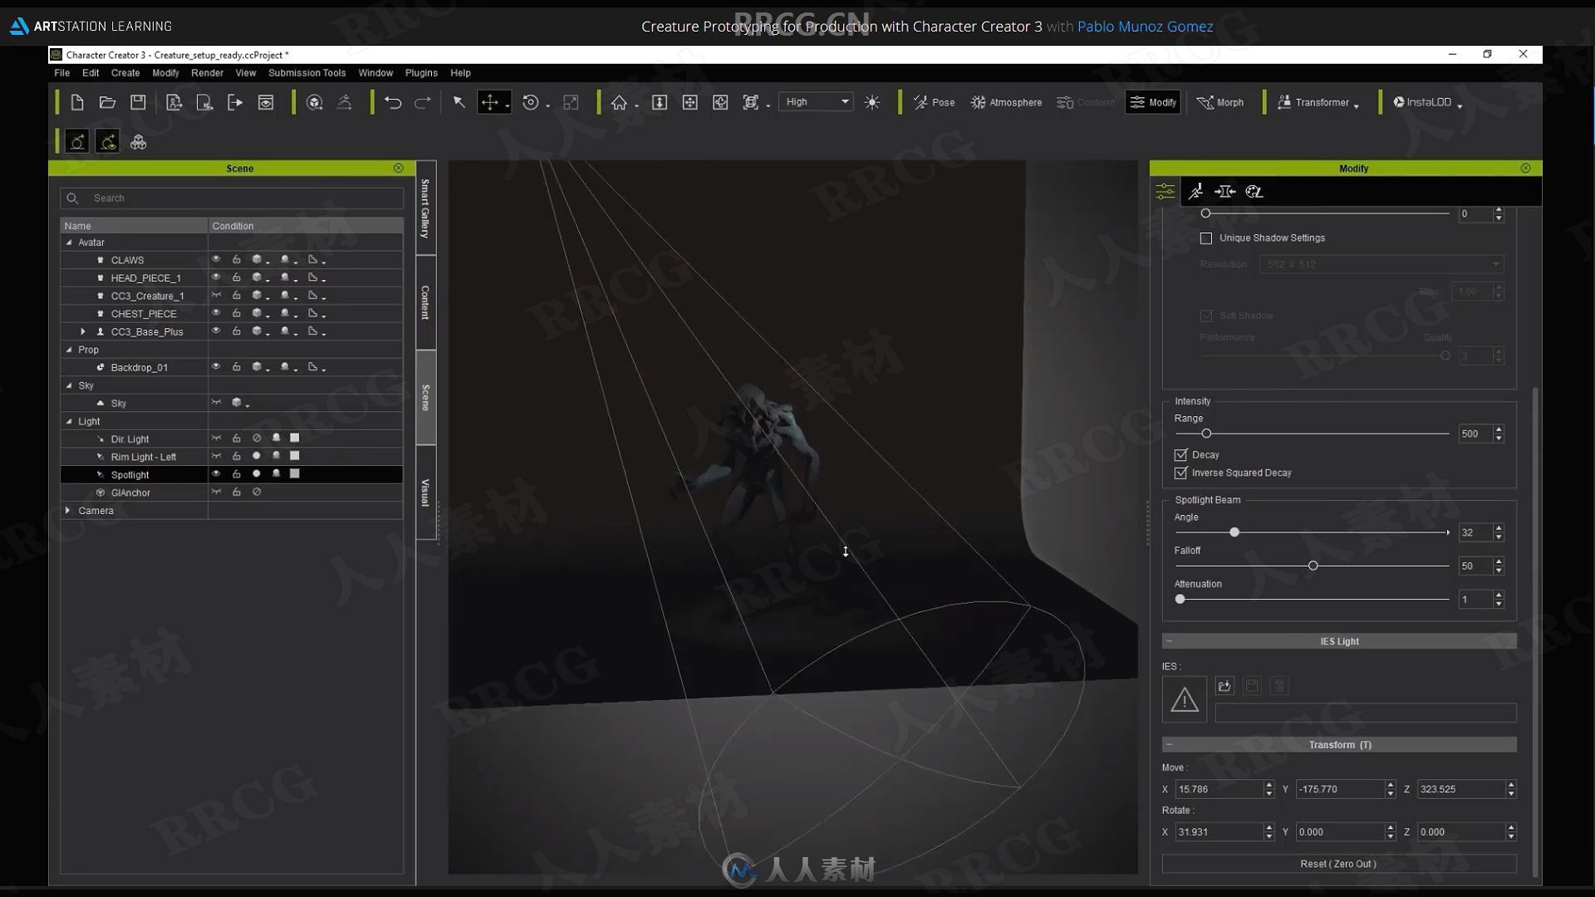Screen dimensions: 1595x897
Task: Open the File menu
Action: pos(61,73)
